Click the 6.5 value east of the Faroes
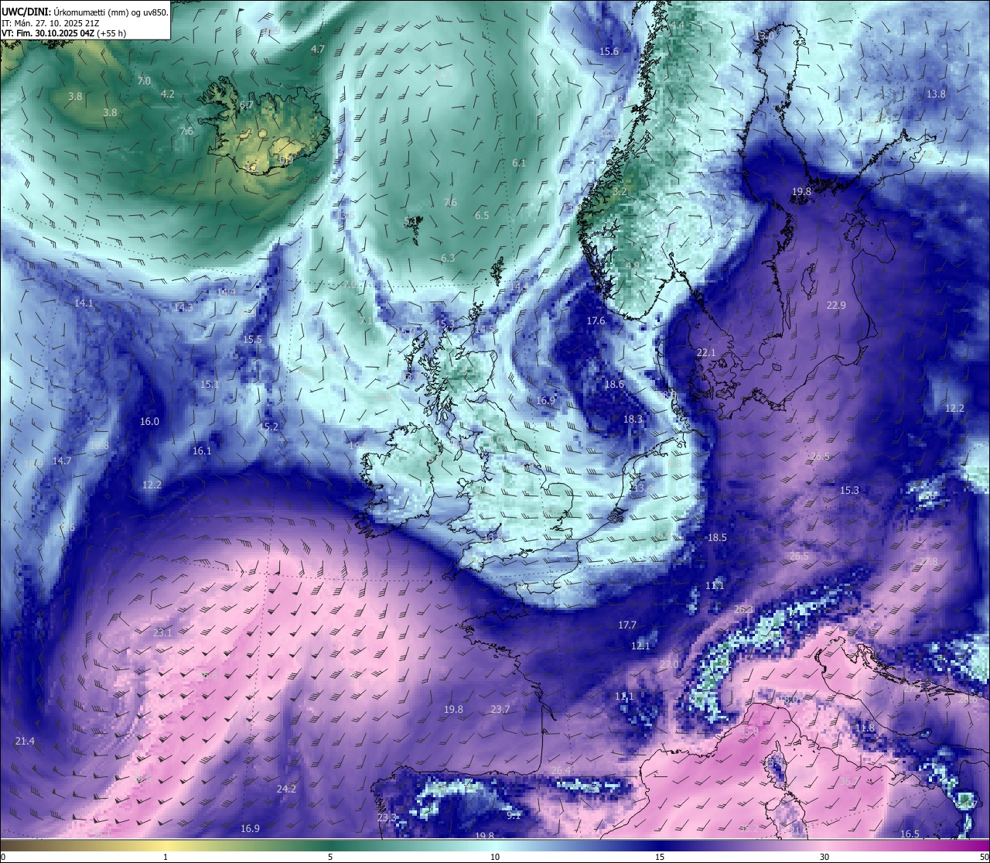The image size is (990, 863). click(x=482, y=215)
